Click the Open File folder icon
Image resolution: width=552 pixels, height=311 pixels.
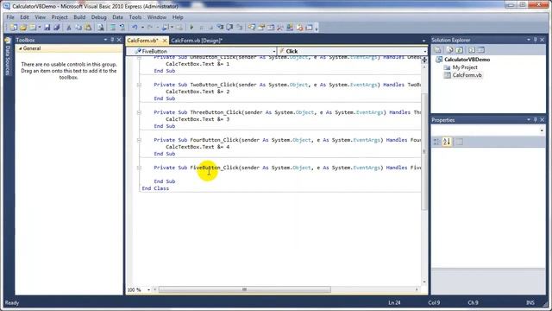pyautogui.click(x=23, y=28)
